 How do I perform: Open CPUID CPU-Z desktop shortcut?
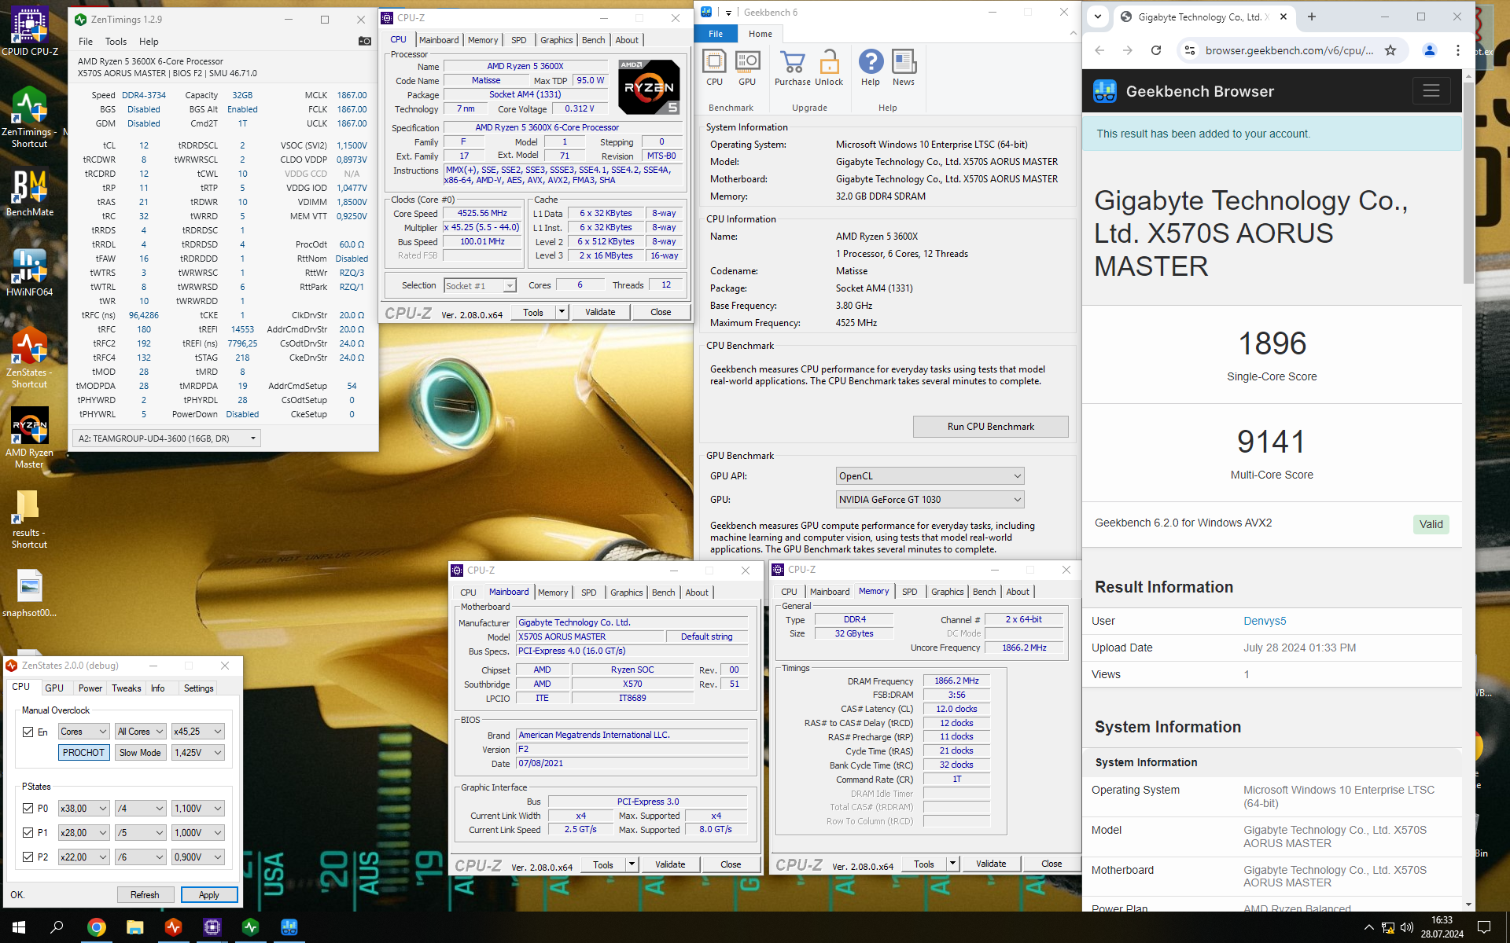(x=30, y=31)
